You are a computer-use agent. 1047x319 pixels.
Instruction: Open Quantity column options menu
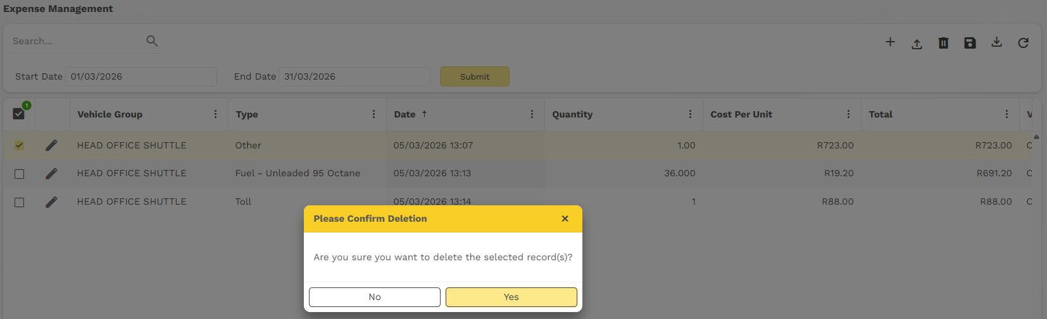690,114
